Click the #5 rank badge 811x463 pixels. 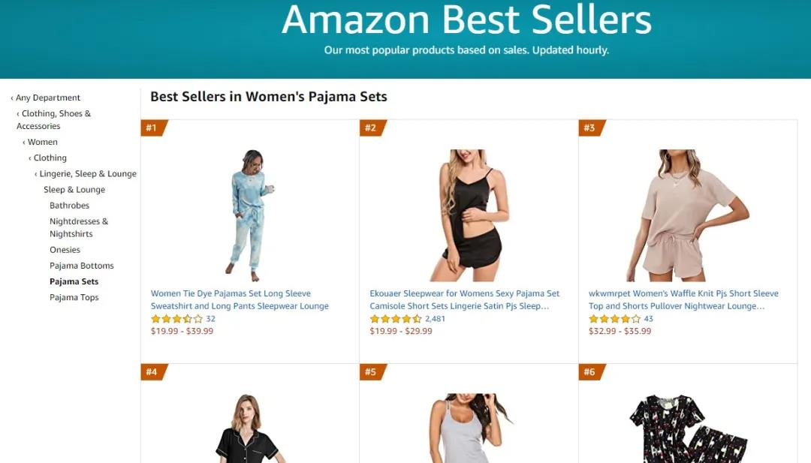371,372
